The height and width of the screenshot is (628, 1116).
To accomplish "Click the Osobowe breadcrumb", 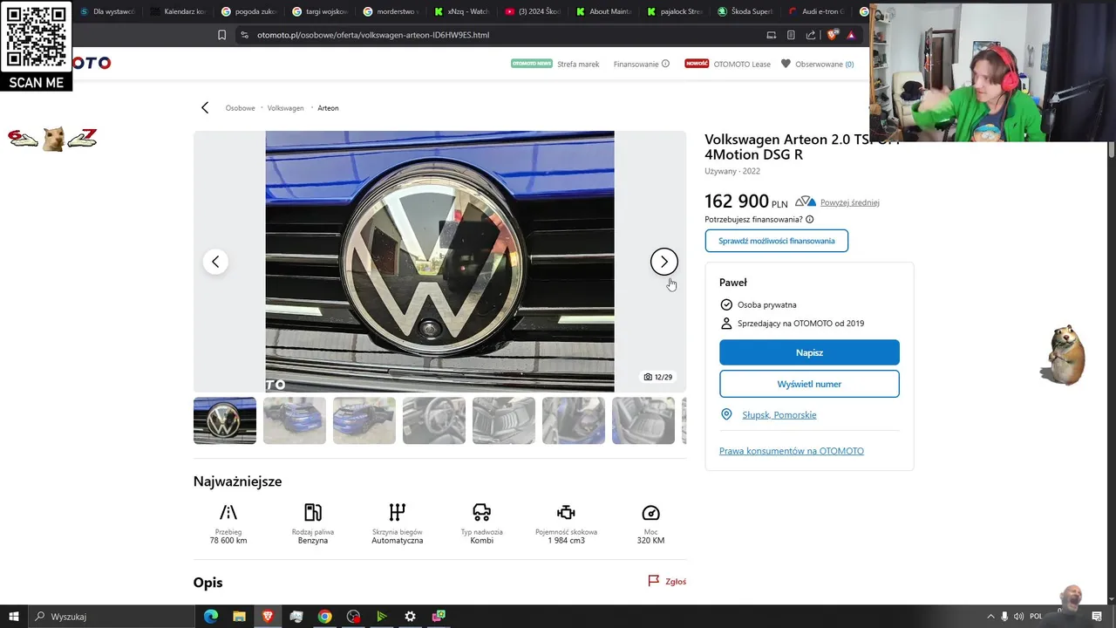I will tap(240, 108).
